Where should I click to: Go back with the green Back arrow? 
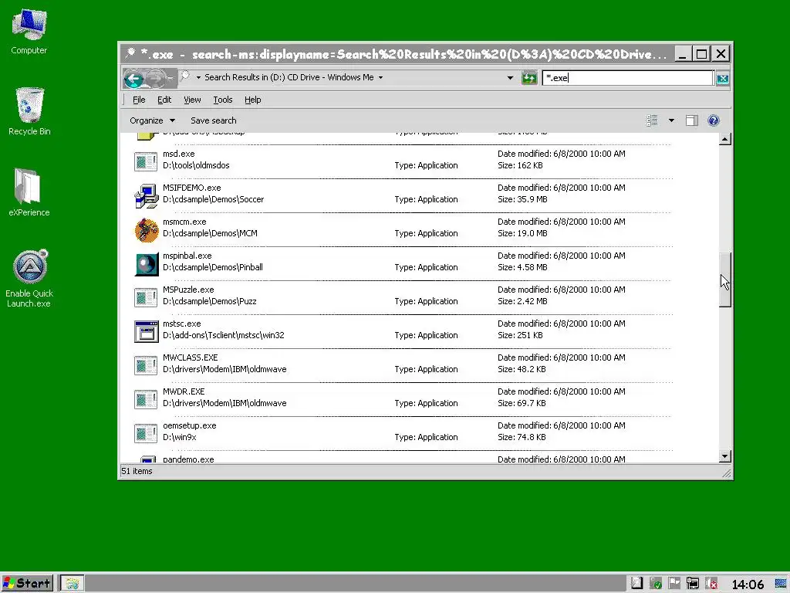pos(133,78)
